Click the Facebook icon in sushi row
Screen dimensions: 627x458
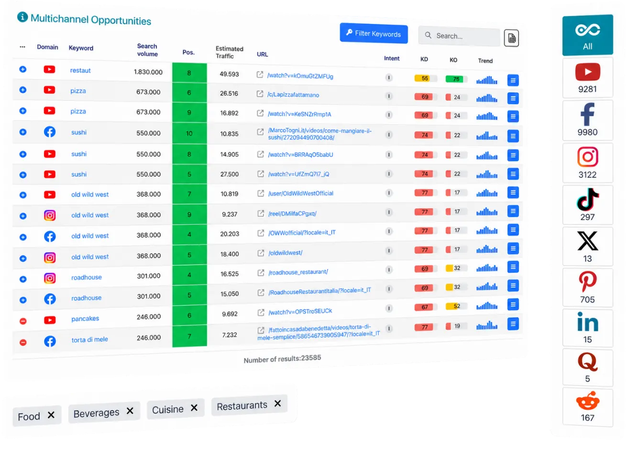(50, 132)
